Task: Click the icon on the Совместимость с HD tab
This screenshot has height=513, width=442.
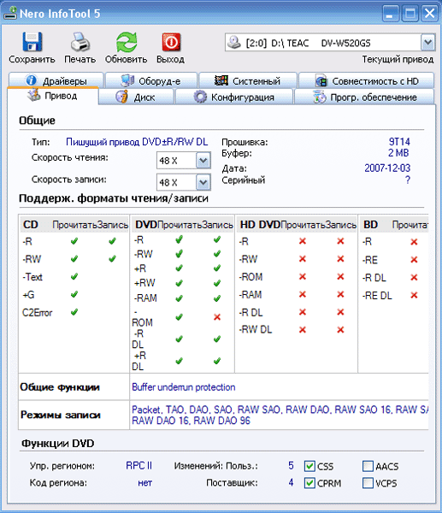Action: pos(321,80)
